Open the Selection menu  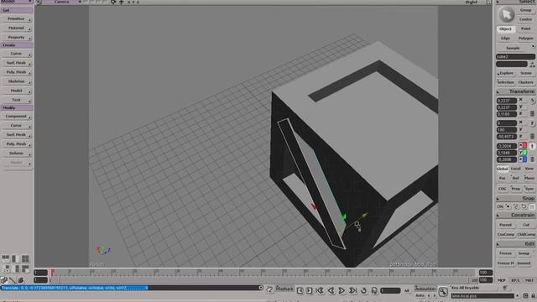click(x=506, y=82)
